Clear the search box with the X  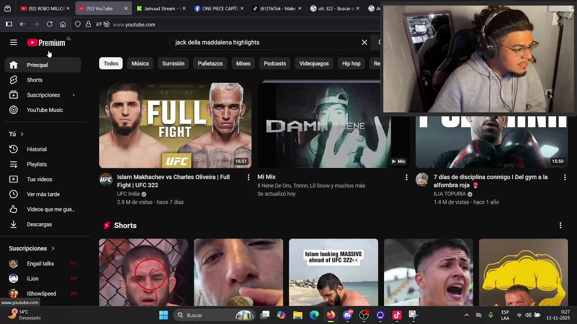coord(364,42)
